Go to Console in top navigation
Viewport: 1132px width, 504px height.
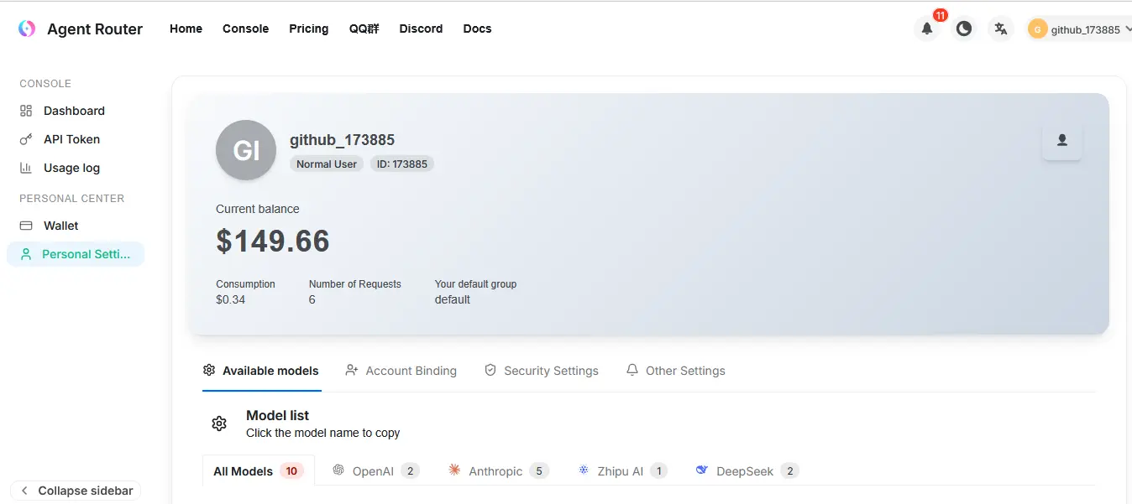(x=245, y=29)
